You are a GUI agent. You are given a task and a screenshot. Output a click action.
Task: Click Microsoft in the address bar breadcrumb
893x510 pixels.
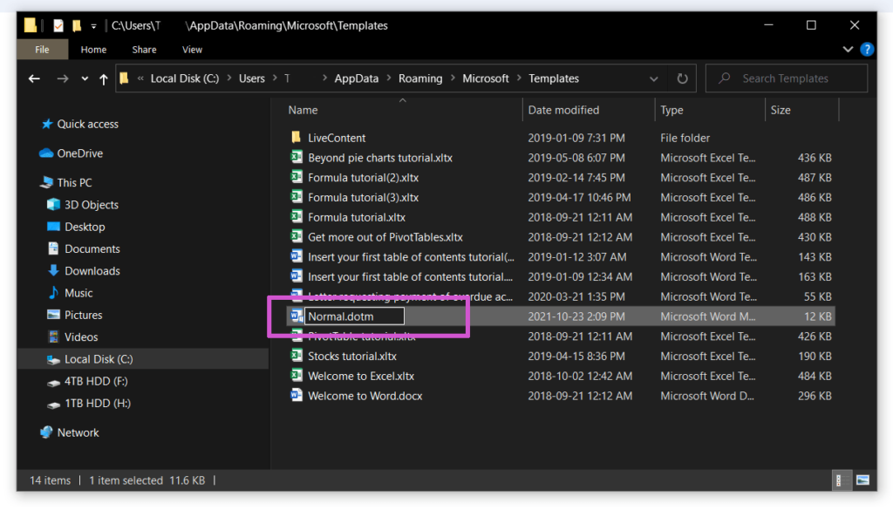486,78
